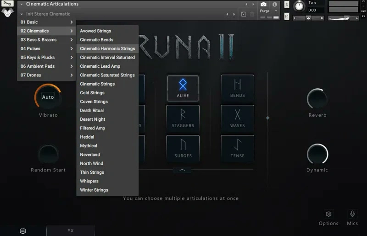Click the volume minus icon
This screenshot has width=367, height=236.
click(330, 18)
